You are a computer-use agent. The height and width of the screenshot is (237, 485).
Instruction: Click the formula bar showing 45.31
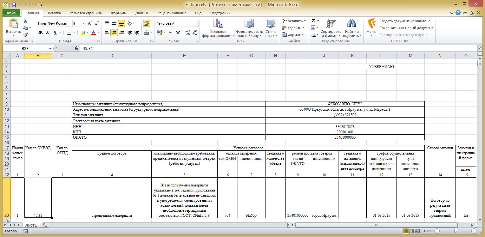click(x=254, y=49)
